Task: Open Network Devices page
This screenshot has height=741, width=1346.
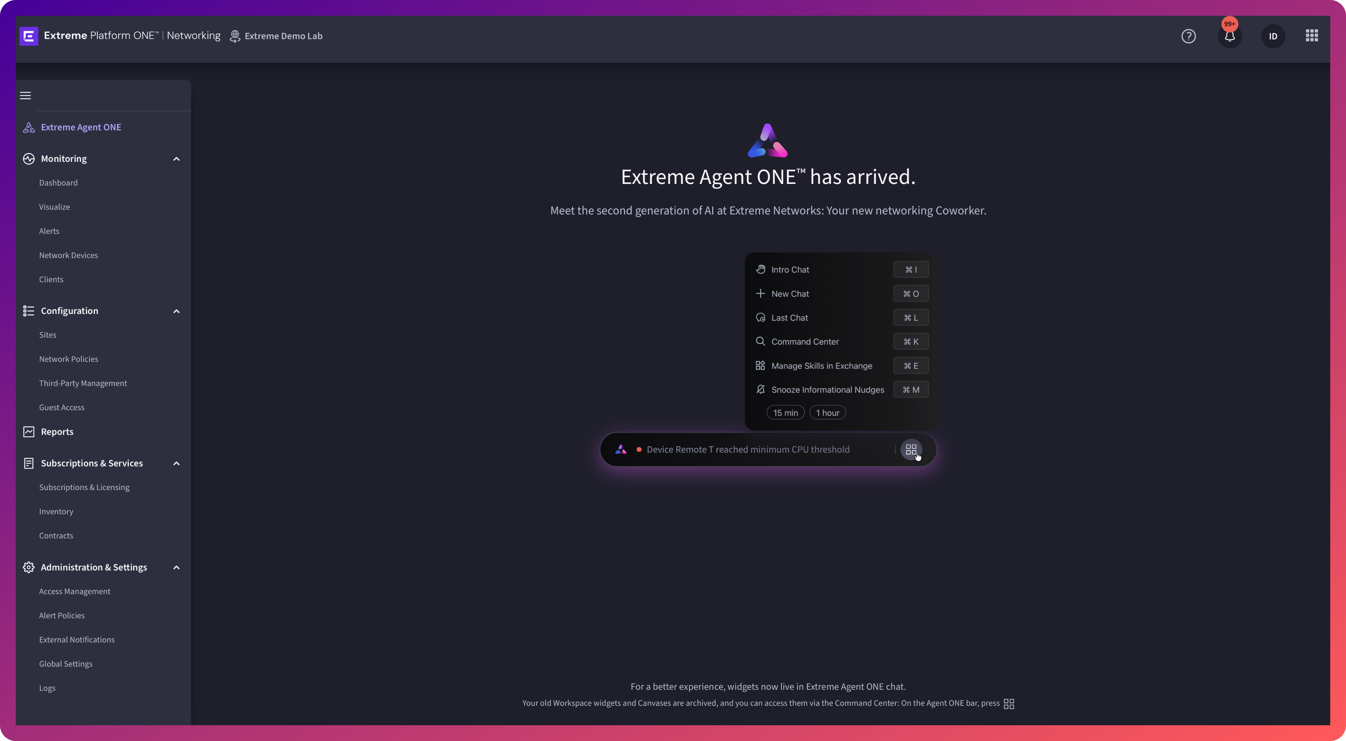Action: tap(68, 255)
